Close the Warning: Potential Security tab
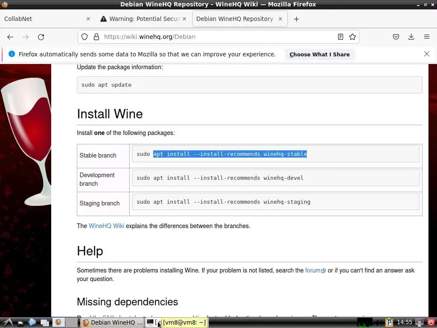 pyautogui.click(x=184, y=19)
